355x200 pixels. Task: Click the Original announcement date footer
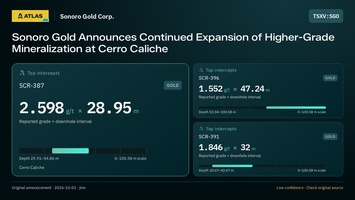[x=49, y=188]
